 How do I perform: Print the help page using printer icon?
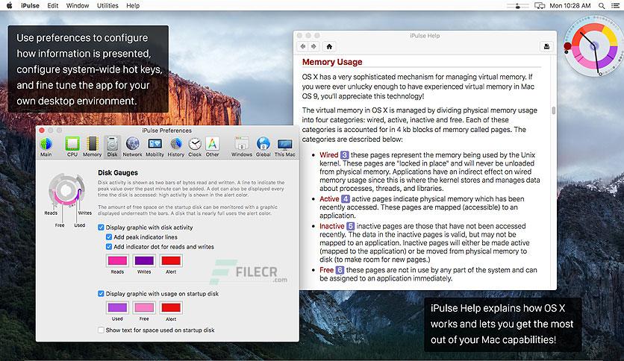coord(546,46)
